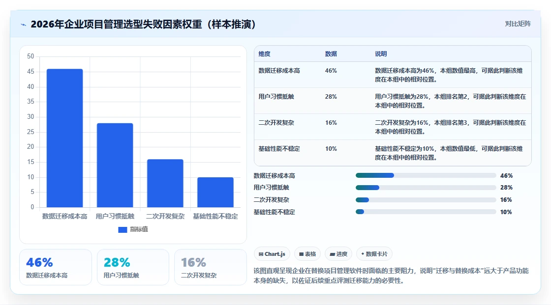Click 数据迁移成本高 in the table's first row
Screen dimensions: 551x305
tap(279, 71)
